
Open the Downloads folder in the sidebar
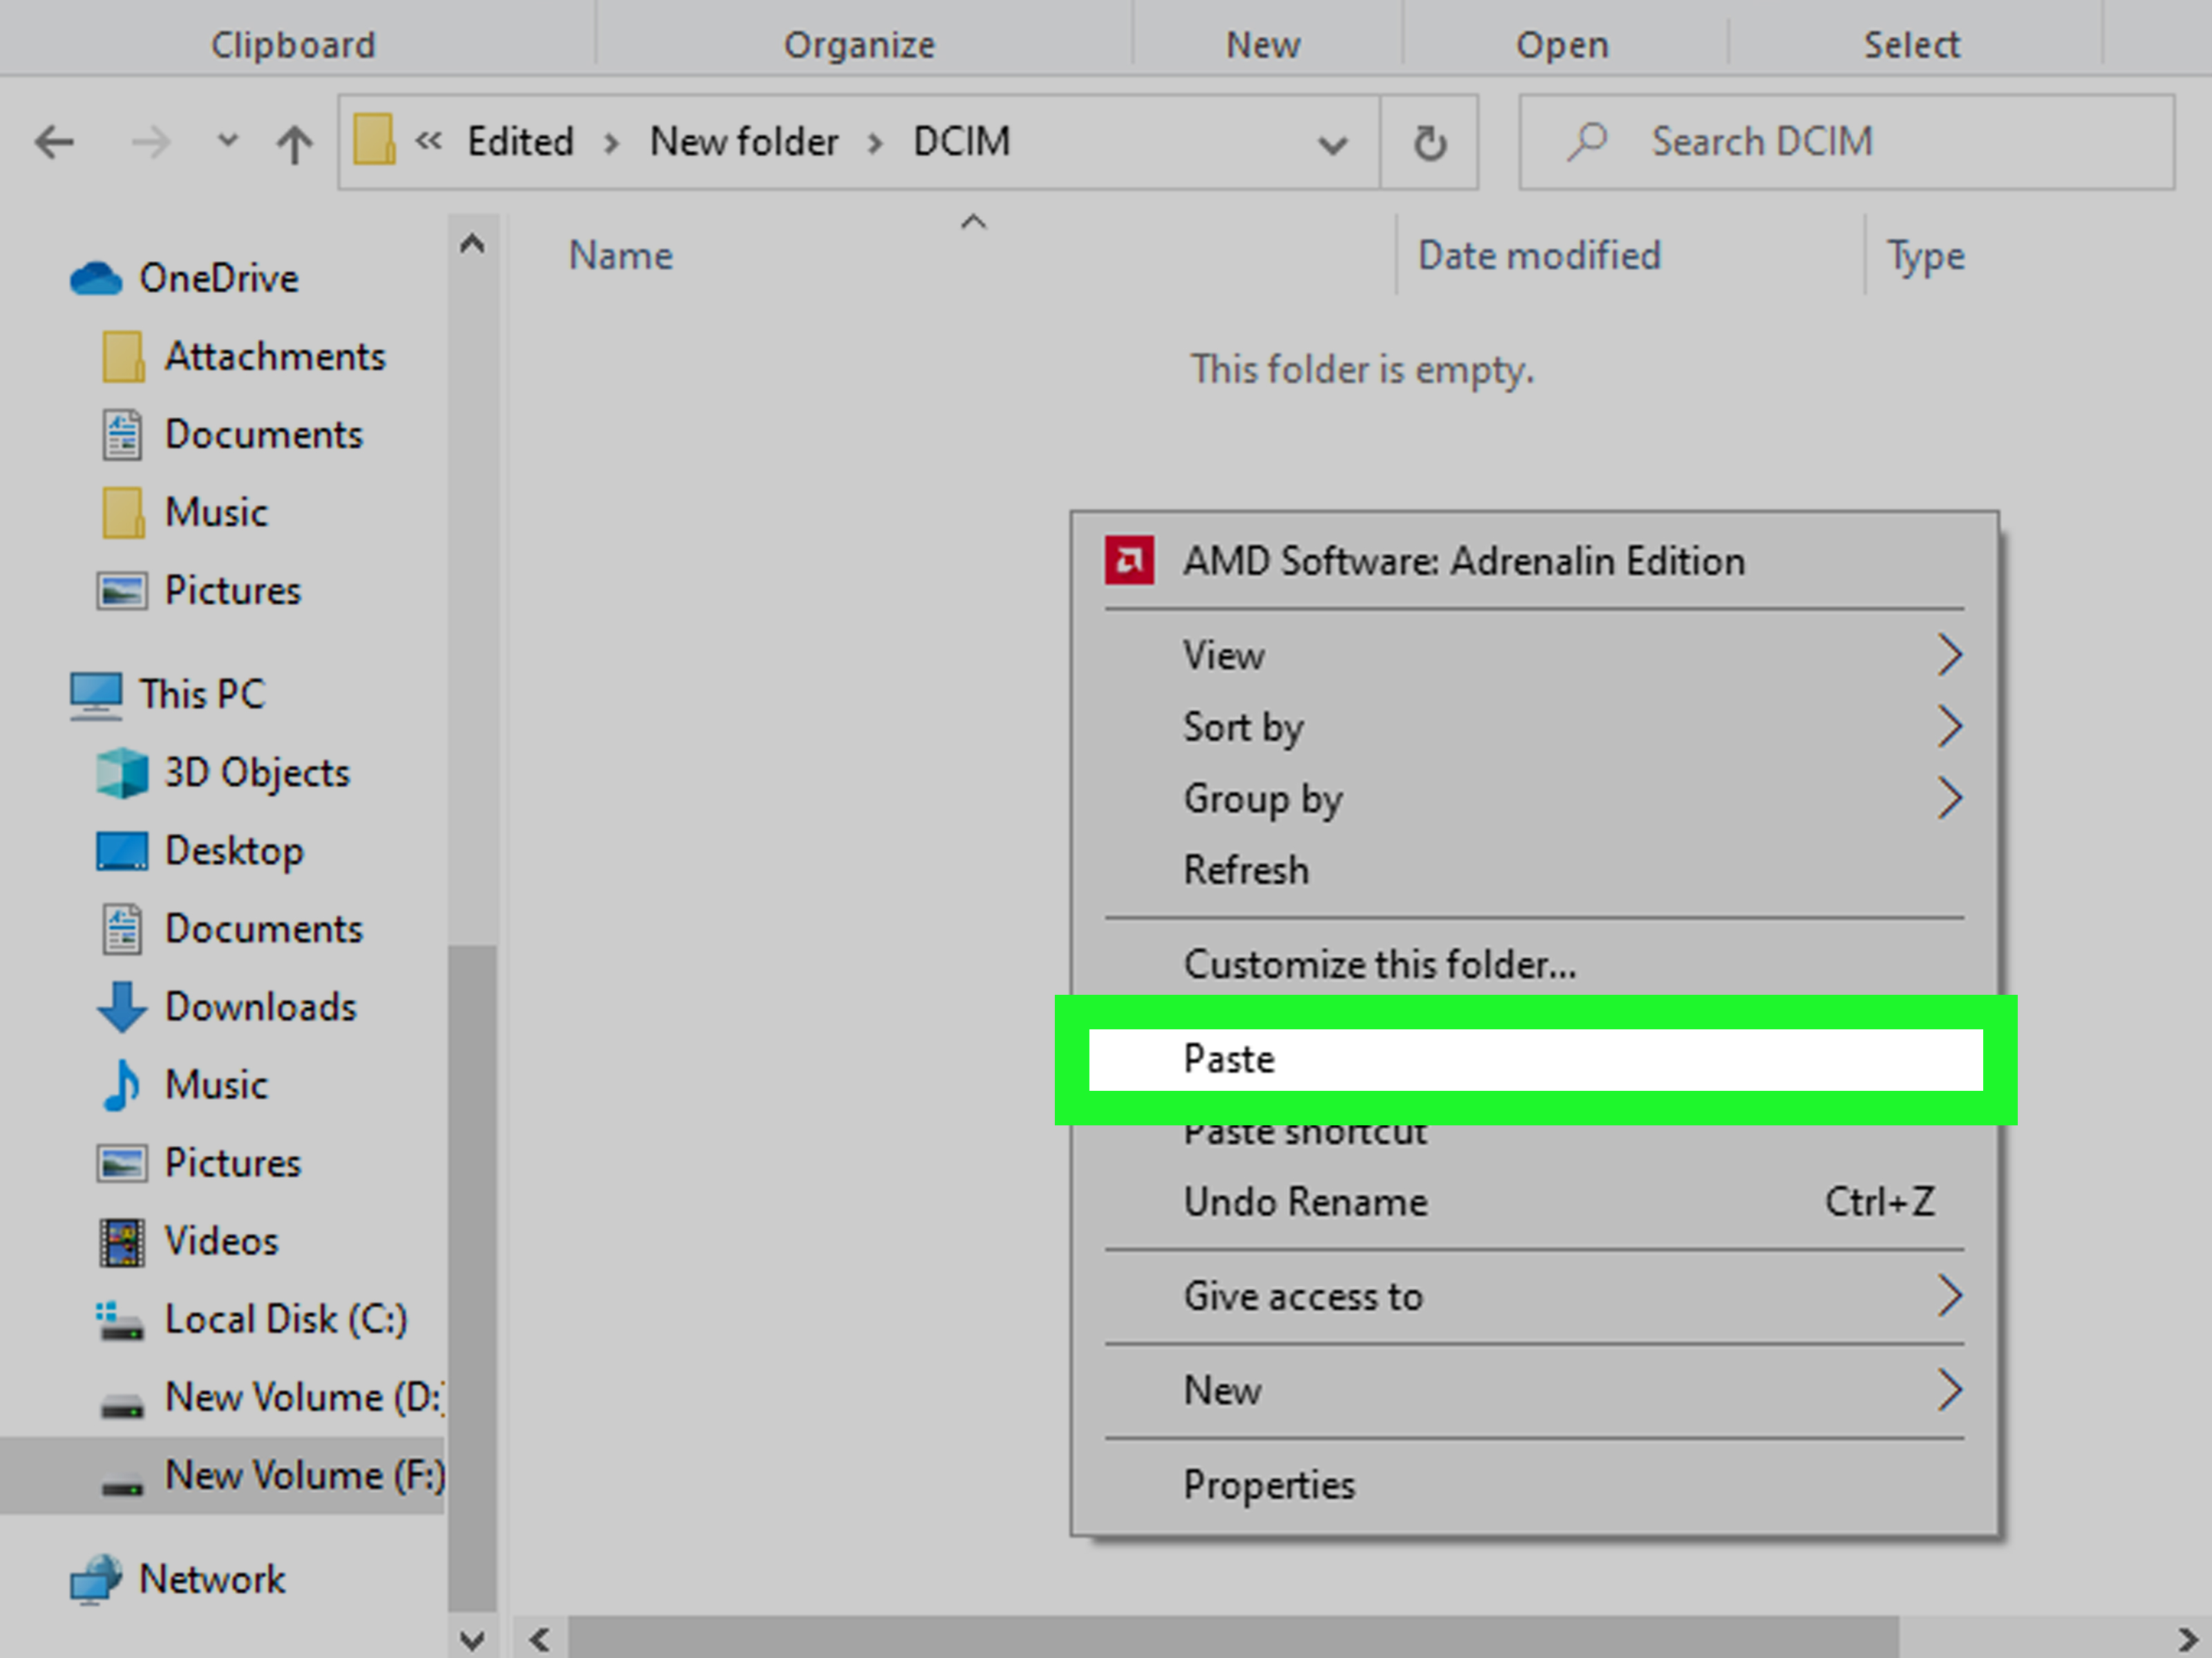click(260, 1007)
